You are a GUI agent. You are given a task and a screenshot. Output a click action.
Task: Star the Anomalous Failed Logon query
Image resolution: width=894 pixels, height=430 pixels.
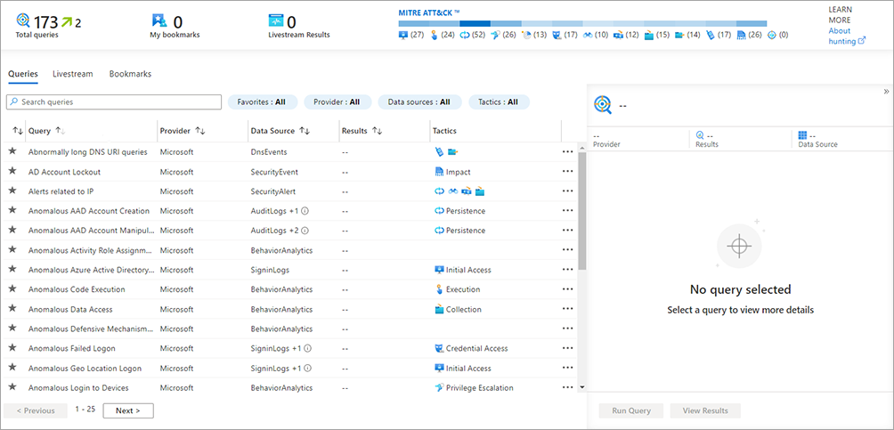coord(12,348)
